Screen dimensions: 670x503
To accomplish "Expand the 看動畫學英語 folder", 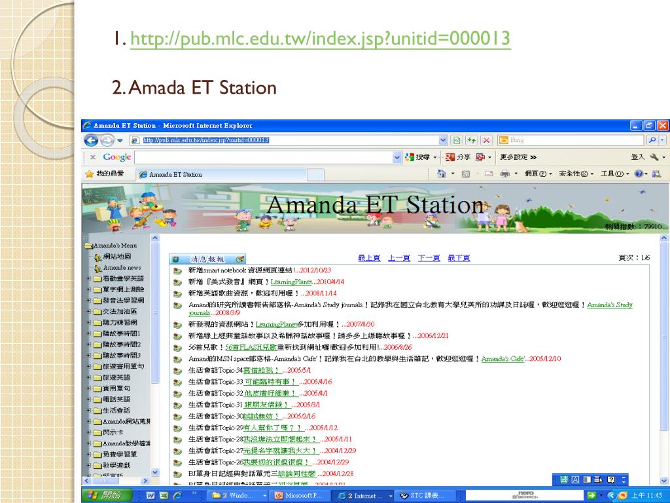I will [89, 278].
